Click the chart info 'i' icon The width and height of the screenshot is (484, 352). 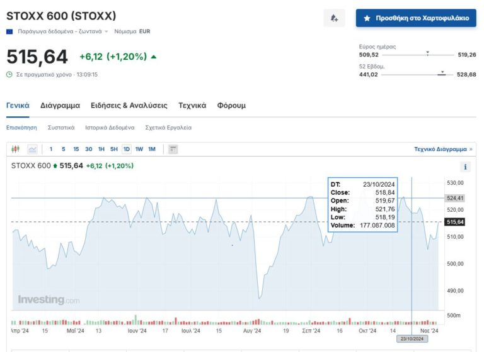[x=466, y=167]
